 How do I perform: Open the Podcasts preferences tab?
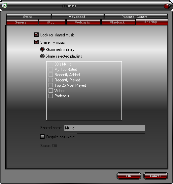click(84, 22)
